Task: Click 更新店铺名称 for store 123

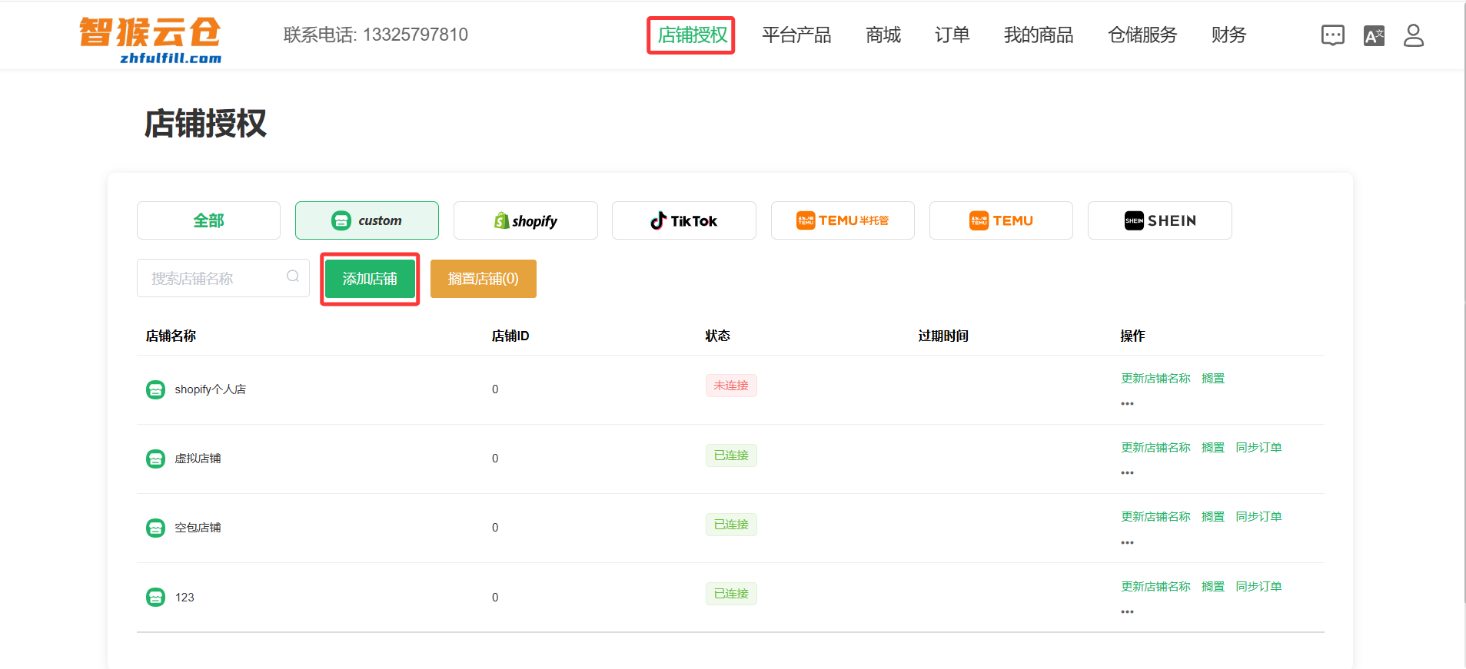Action: [1155, 586]
